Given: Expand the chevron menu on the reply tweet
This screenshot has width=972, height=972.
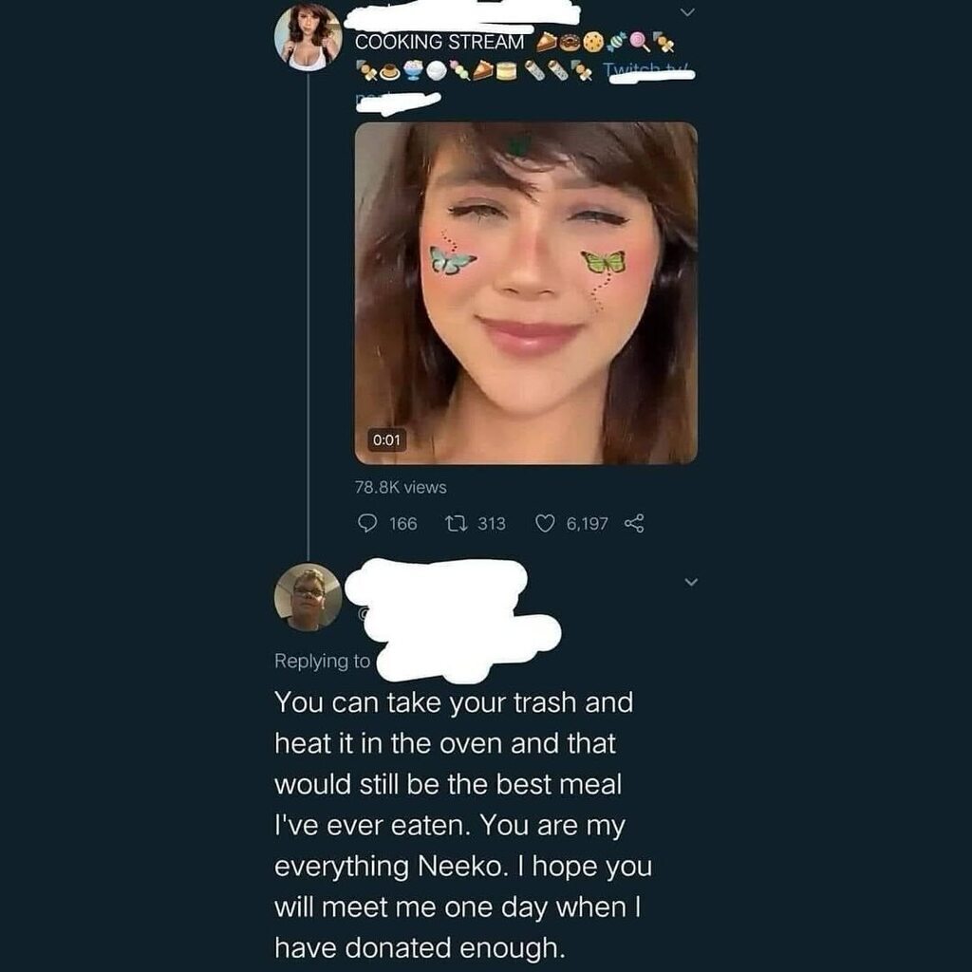Looking at the screenshot, I should click(x=691, y=582).
